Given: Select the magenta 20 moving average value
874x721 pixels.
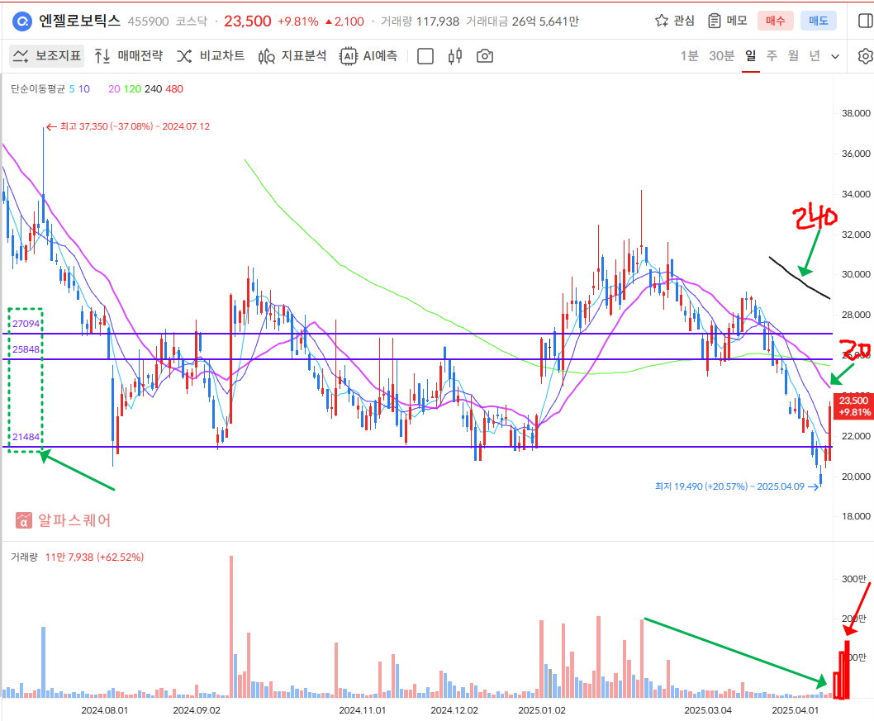Looking at the screenshot, I should tap(114, 89).
